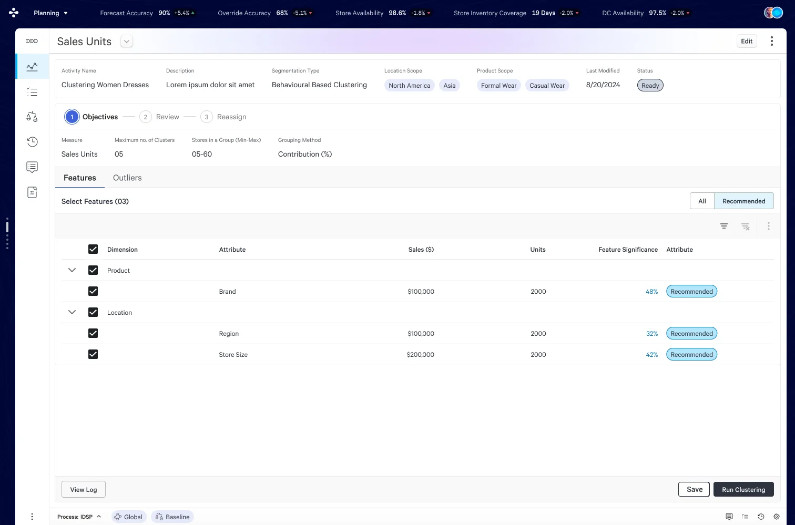Viewport: 795px width, 525px height.
Task: Open task list icon in bottom bar
Action: tap(745, 517)
